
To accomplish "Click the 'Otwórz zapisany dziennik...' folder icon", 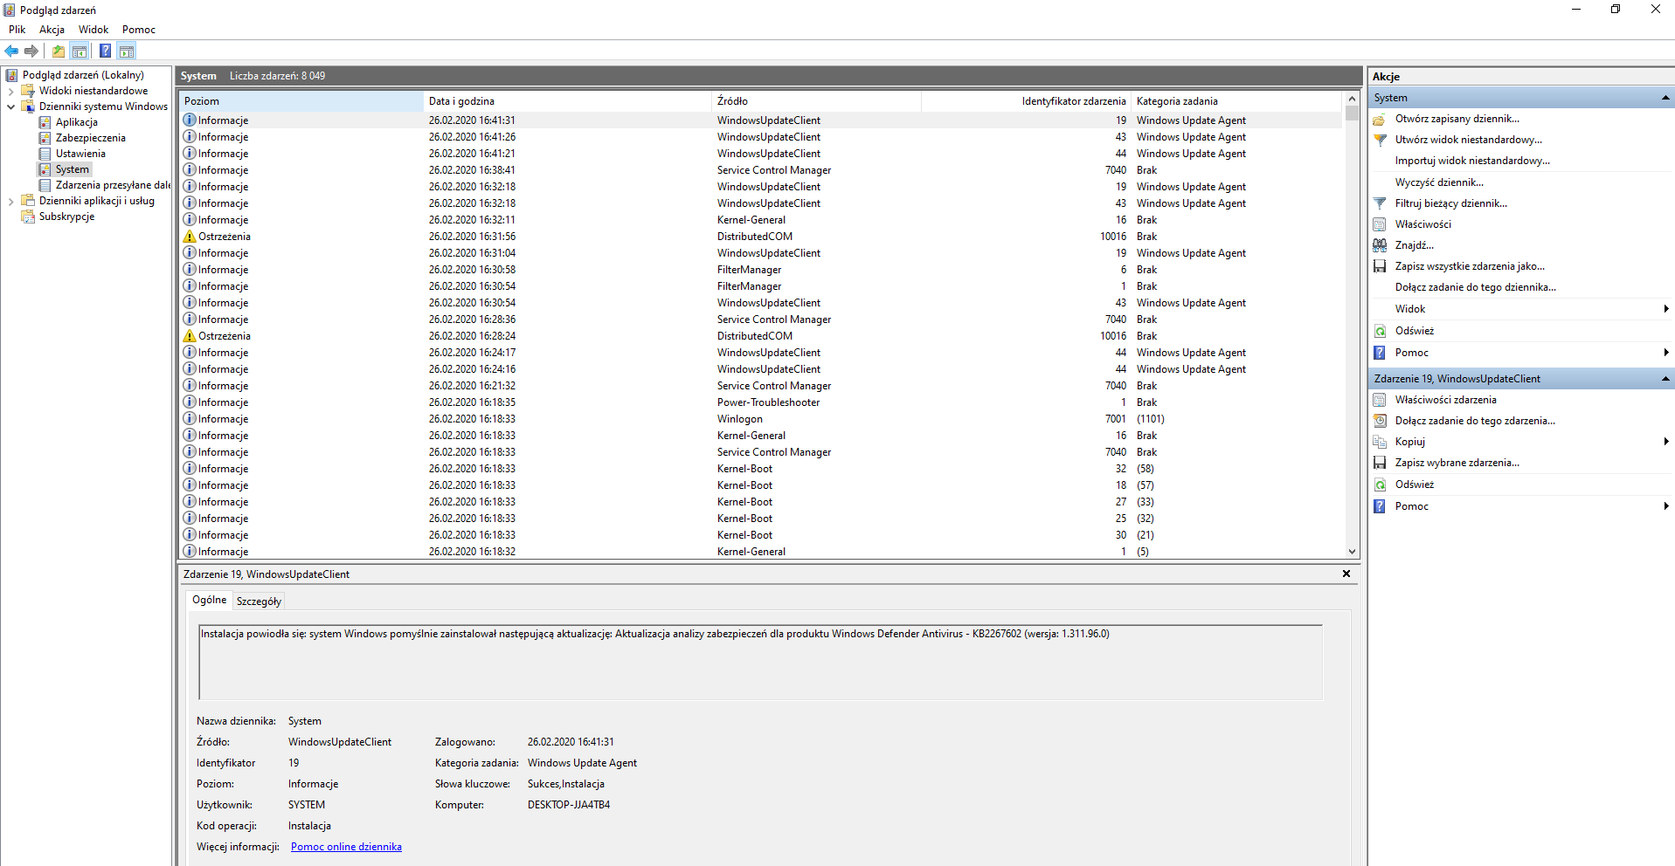I will point(1380,119).
